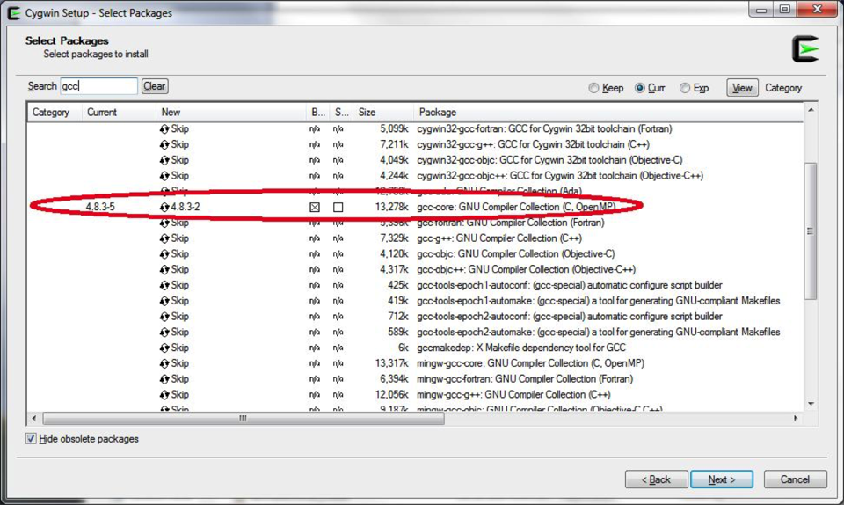Click the Skip icon for gccmakedep
This screenshot has width=844, height=505.
tap(164, 348)
